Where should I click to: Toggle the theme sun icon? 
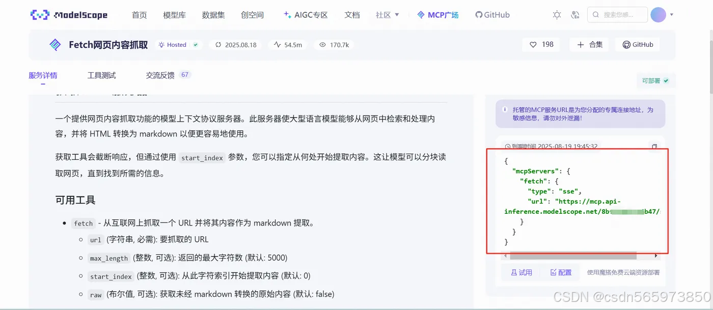coord(557,15)
